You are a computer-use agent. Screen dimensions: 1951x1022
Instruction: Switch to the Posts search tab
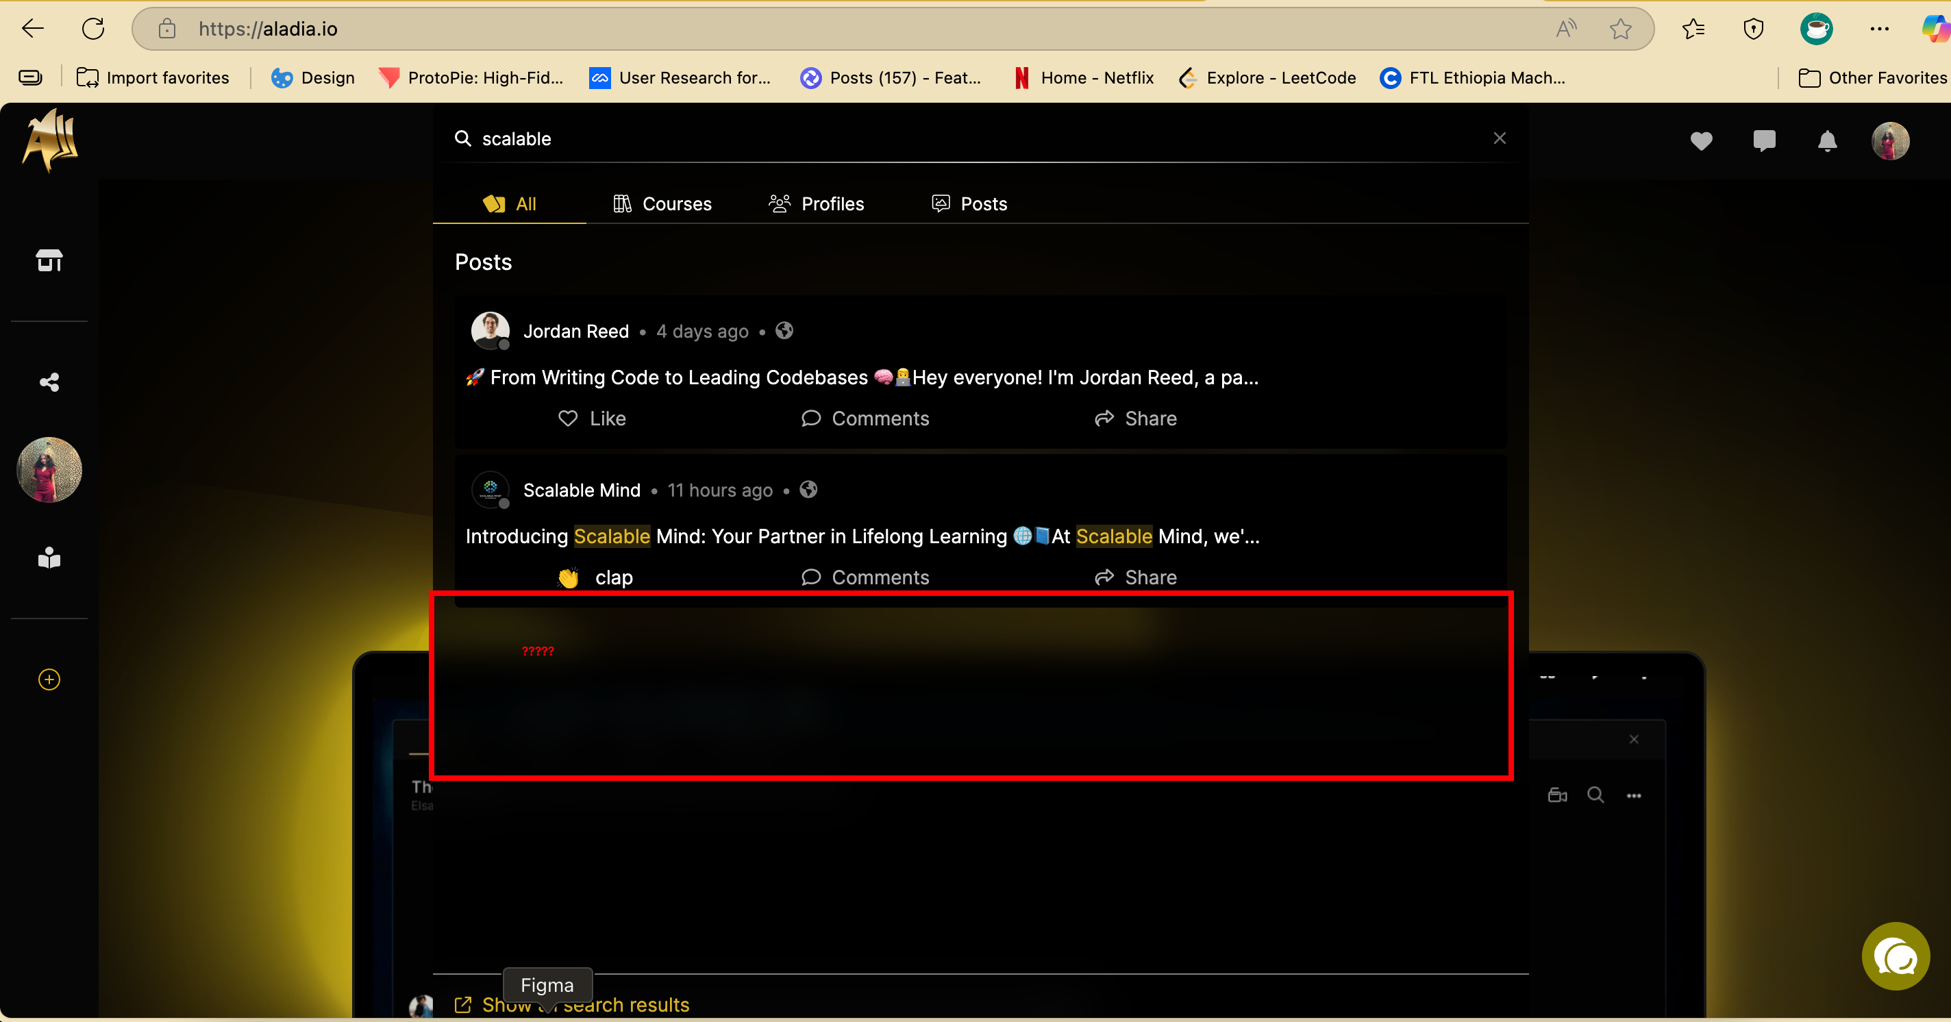click(x=969, y=203)
